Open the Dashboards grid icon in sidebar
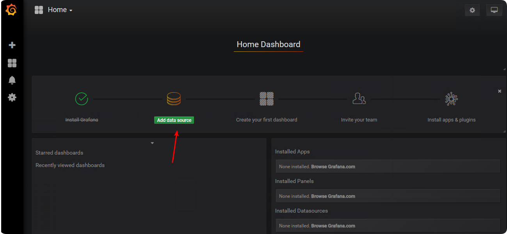Viewport: 507px width, 234px height. (x=12, y=63)
